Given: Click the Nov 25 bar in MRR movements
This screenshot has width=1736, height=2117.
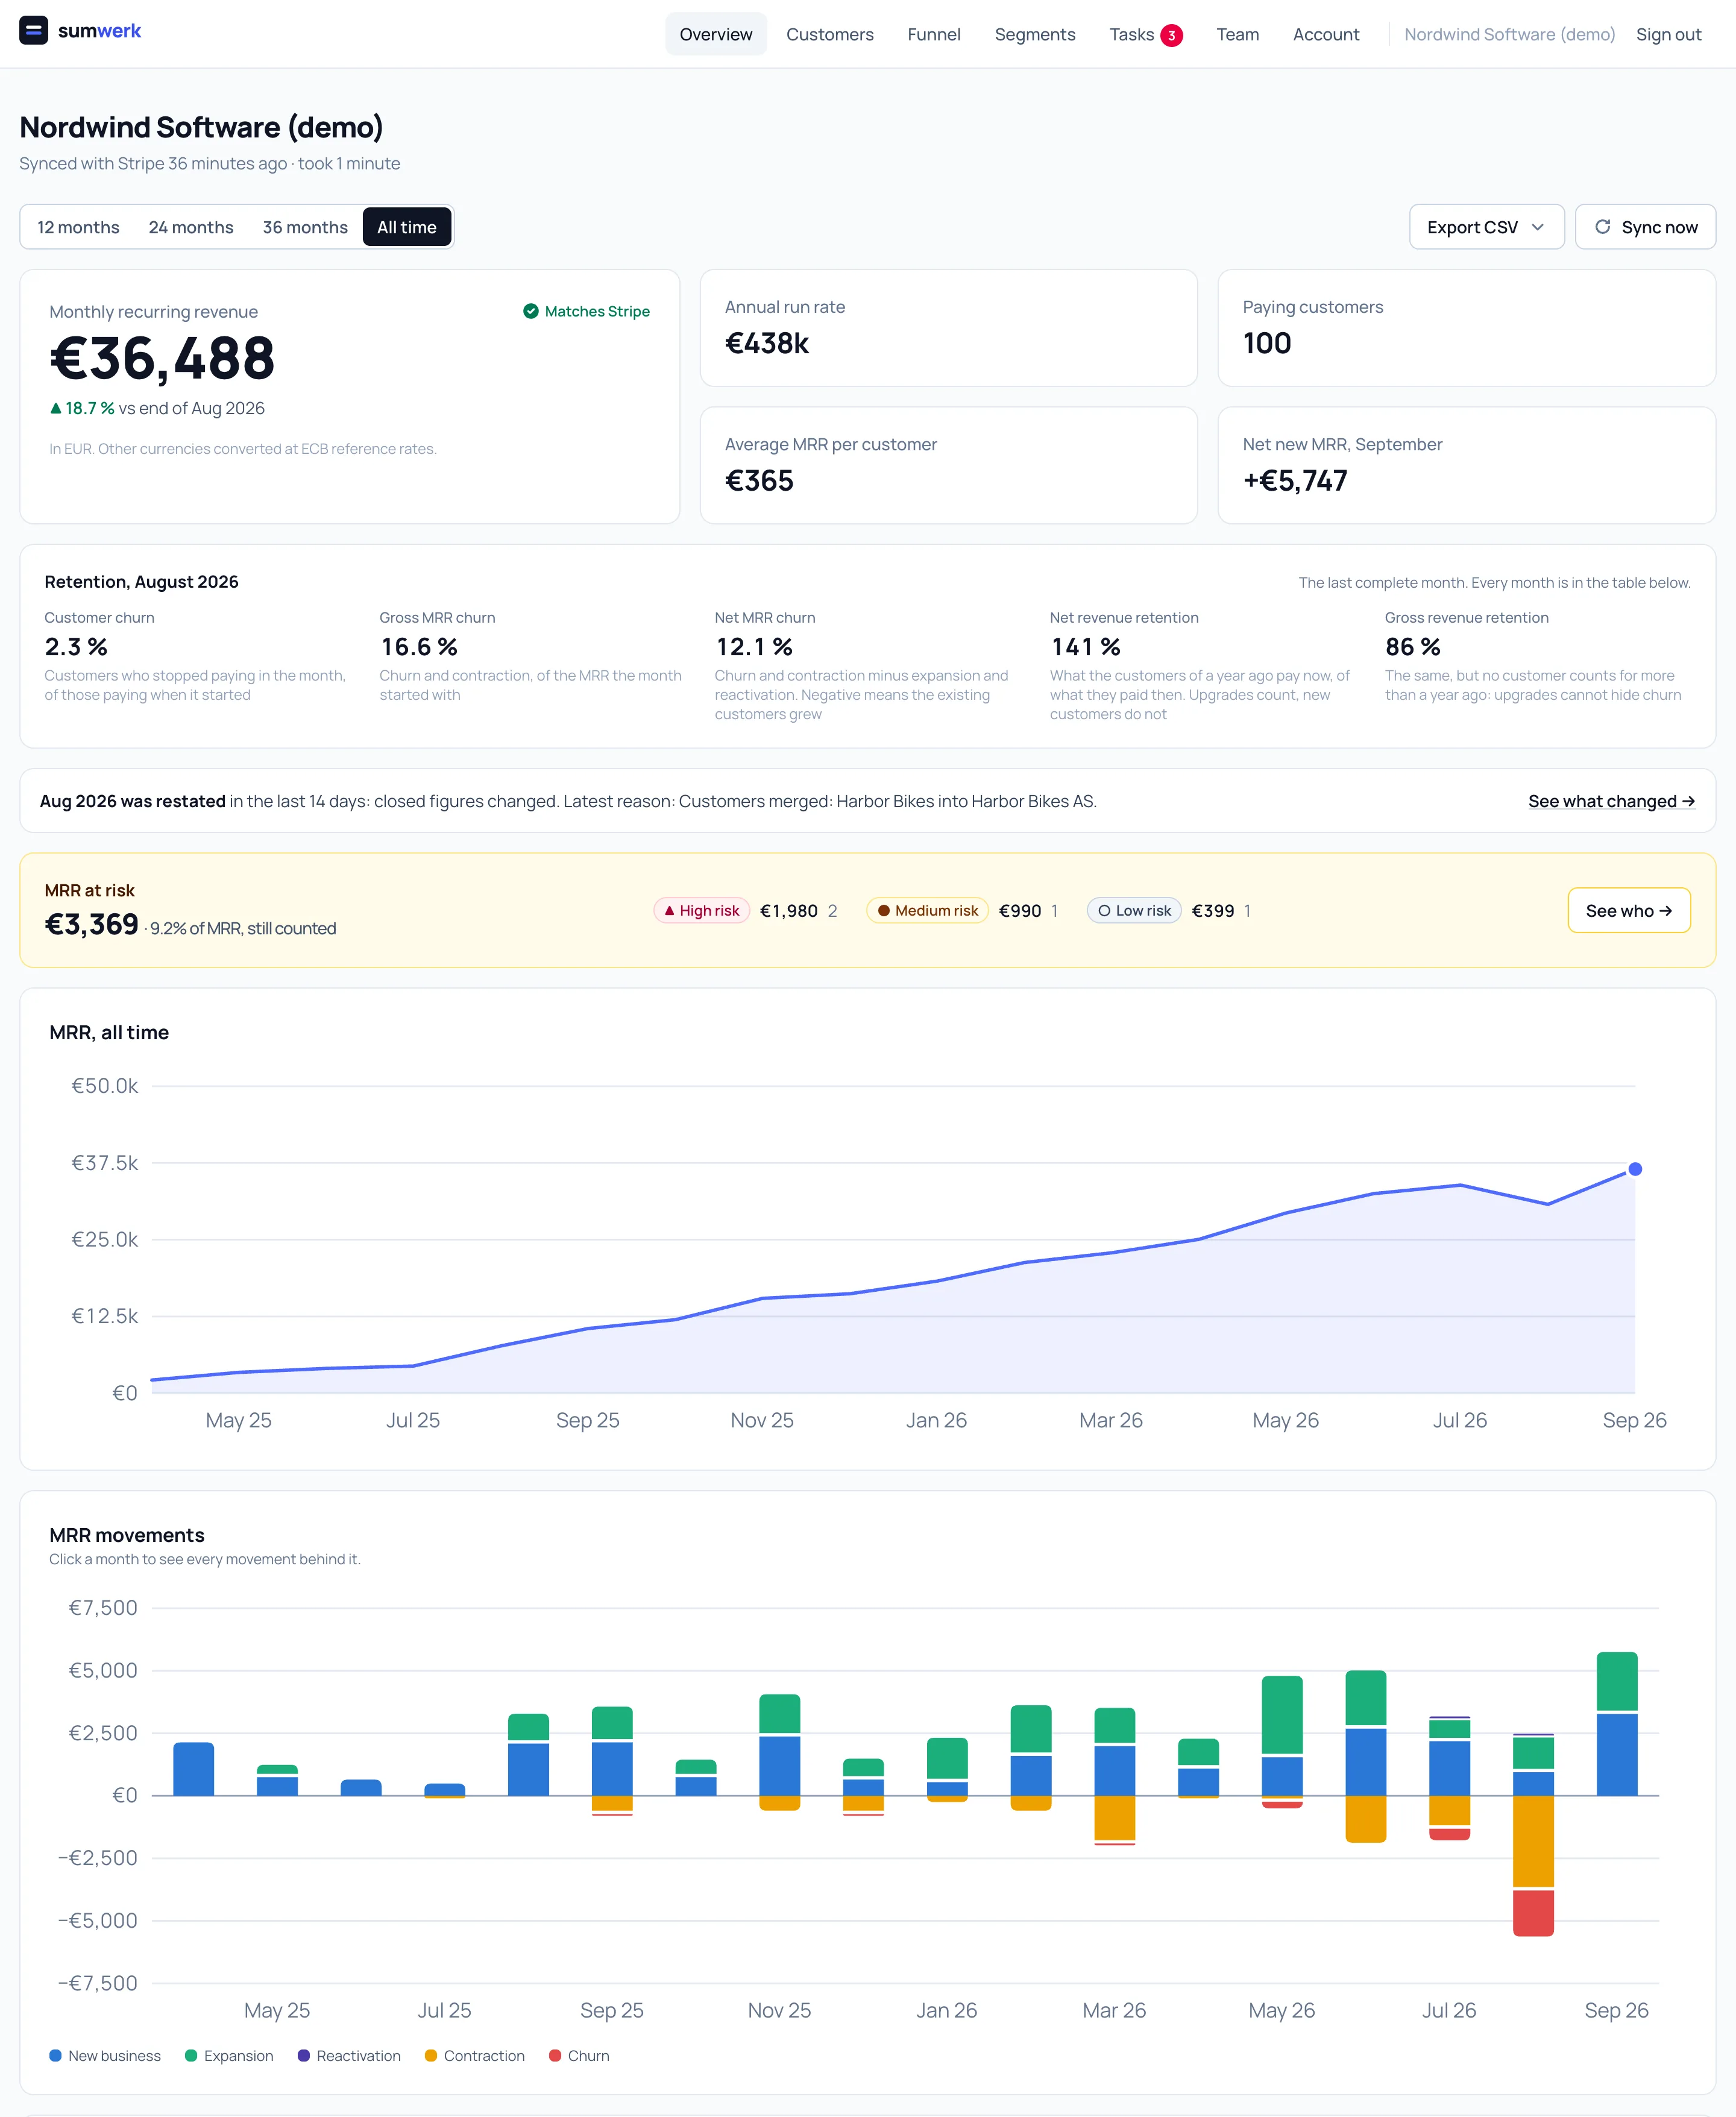Looking at the screenshot, I should [779, 1752].
